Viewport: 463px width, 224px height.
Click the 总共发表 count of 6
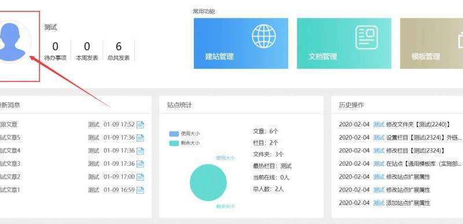pos(119,46)
